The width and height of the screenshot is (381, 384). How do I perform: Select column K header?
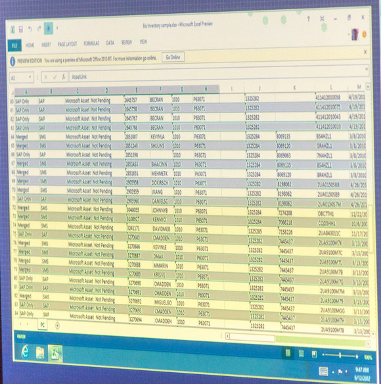click(295, 88)
